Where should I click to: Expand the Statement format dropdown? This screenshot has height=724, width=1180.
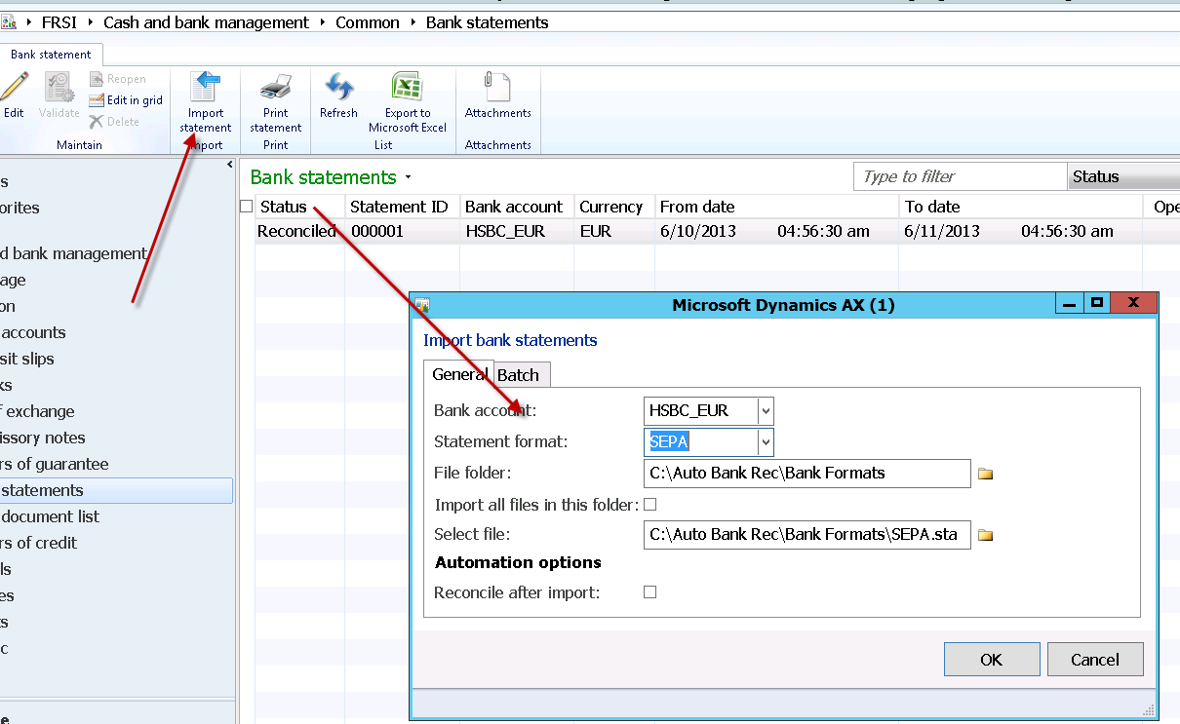(766, 442)
